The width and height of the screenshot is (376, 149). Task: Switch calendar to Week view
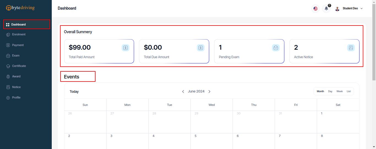point(340,91)
